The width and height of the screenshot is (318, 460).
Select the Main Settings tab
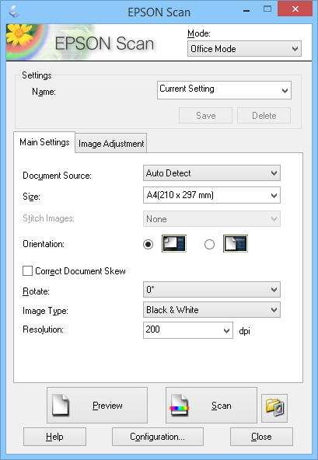[44, 142]
